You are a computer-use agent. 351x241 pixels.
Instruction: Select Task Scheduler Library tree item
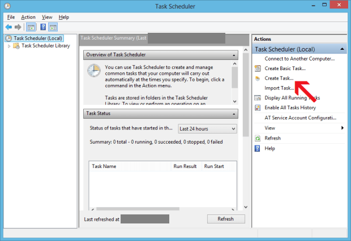[x=46, y=46]
